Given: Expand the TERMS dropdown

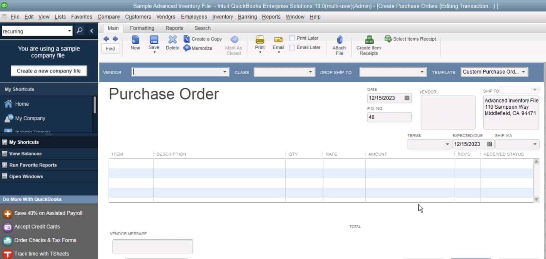Looking at the screenshot, I should click(x=447, y=144).
